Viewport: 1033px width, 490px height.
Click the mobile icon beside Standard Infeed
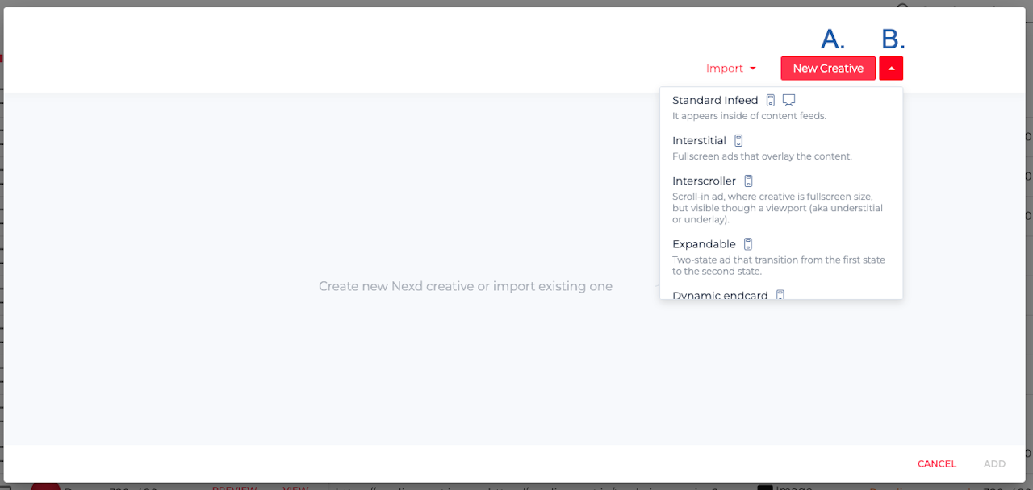[x=771, y=101]
